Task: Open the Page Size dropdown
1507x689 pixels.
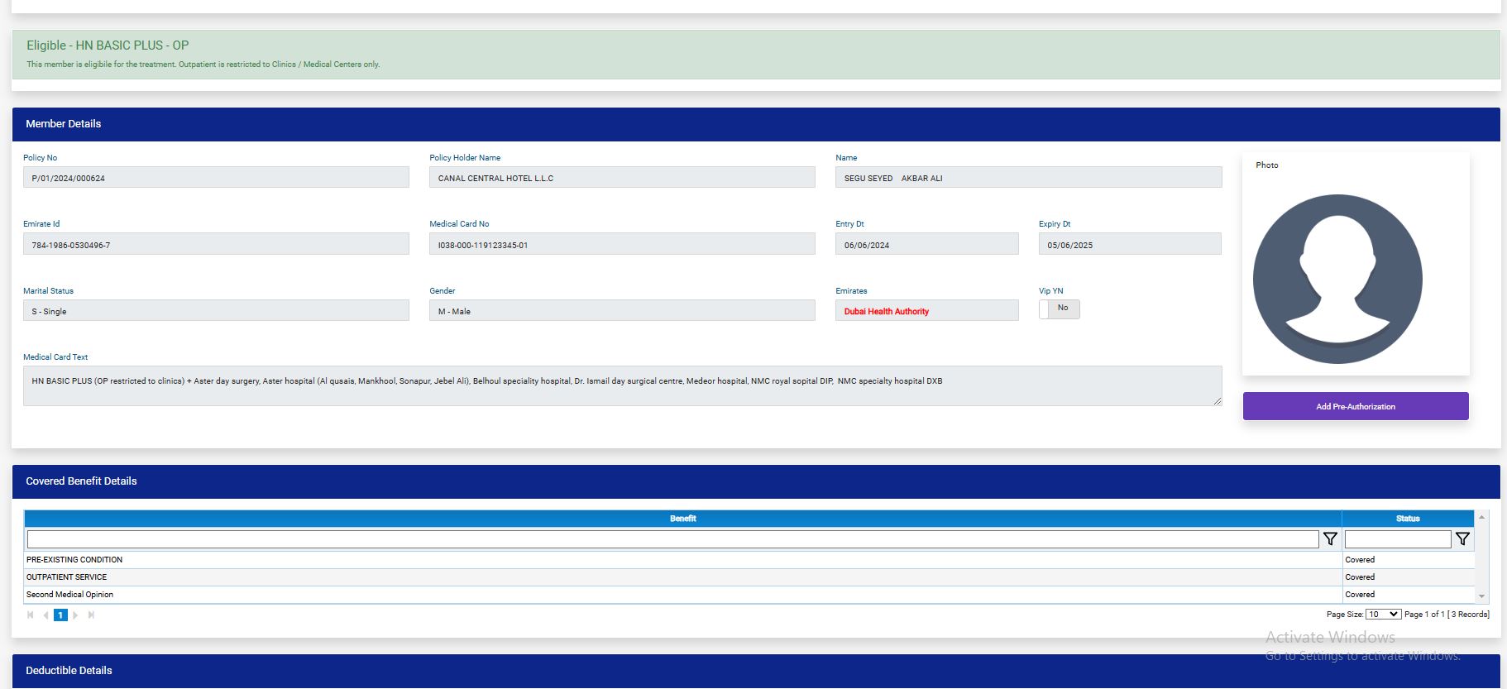Action: coord(1383,614)
